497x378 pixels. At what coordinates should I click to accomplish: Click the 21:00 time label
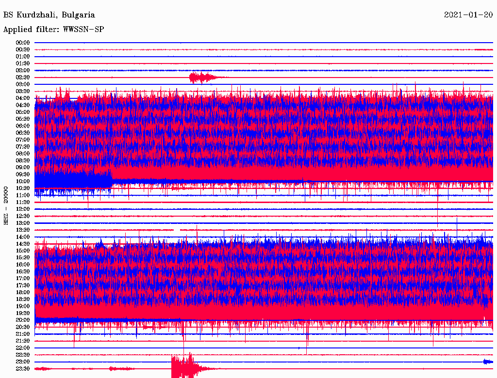point(23,334)
